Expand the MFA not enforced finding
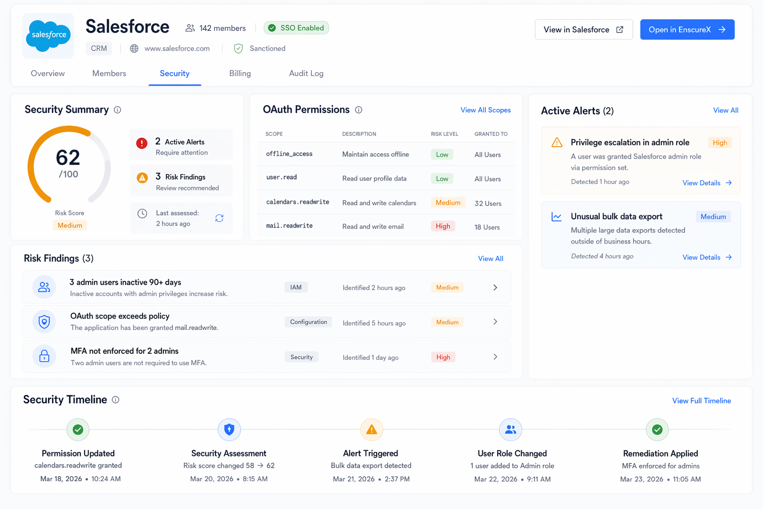 click(495, 356)
